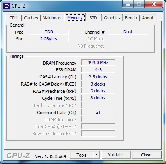The image size is (166, 164).
Task: Open the CPU tab
Action: (x=13, y=18)
